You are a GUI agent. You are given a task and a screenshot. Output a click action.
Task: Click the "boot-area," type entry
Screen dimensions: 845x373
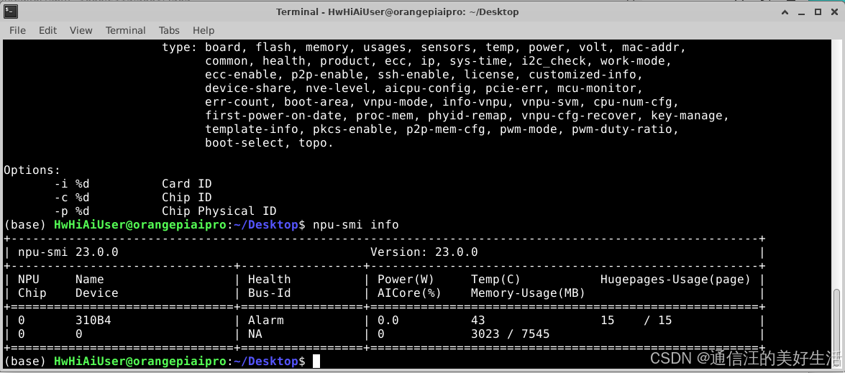[319, 102]
